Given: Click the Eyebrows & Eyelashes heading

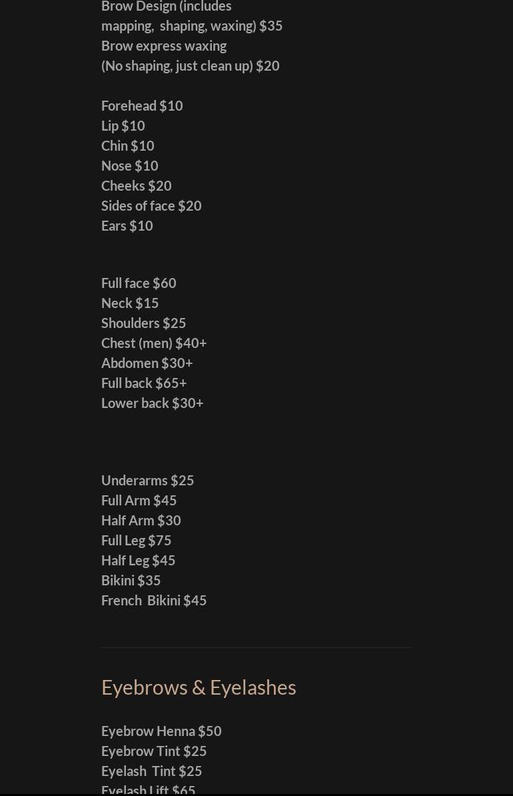Looking at the screenshot, I should click(x=199, y=687).
